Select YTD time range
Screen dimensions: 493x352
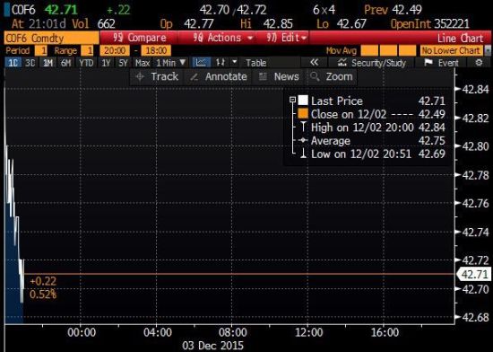(x=86, y=63)
